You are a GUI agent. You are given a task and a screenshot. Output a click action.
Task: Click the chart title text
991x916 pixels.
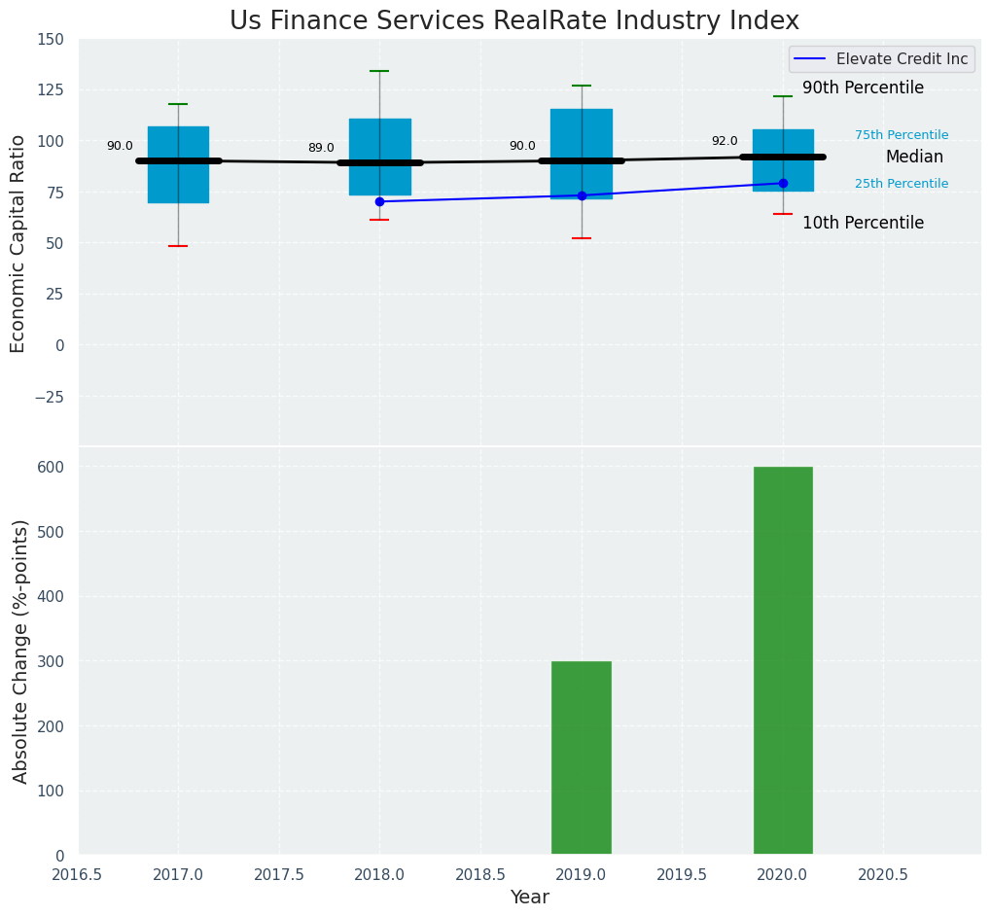coord(514,21)
